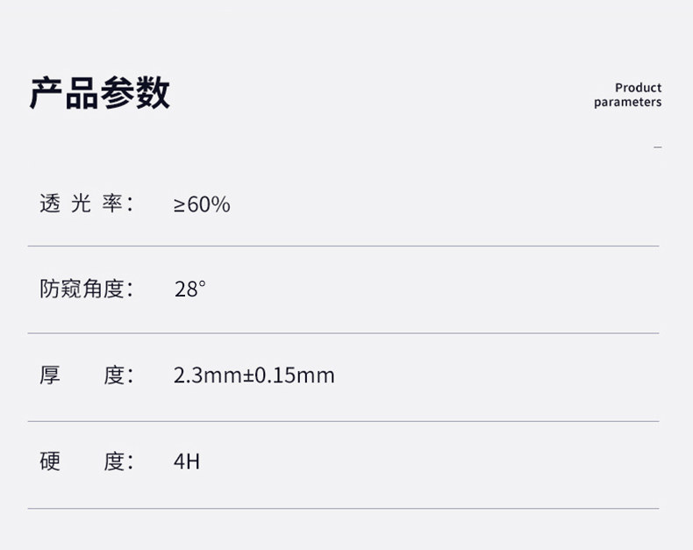
Task: Select the 2.3mm part of the thickness value
Action: tap(207, 375)
